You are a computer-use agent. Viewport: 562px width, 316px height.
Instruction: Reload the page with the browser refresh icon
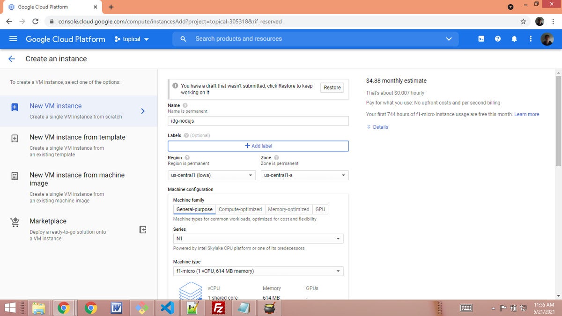[x=35, y=22]
